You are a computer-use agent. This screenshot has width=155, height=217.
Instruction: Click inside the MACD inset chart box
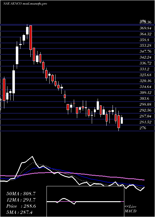coord(85,201)
